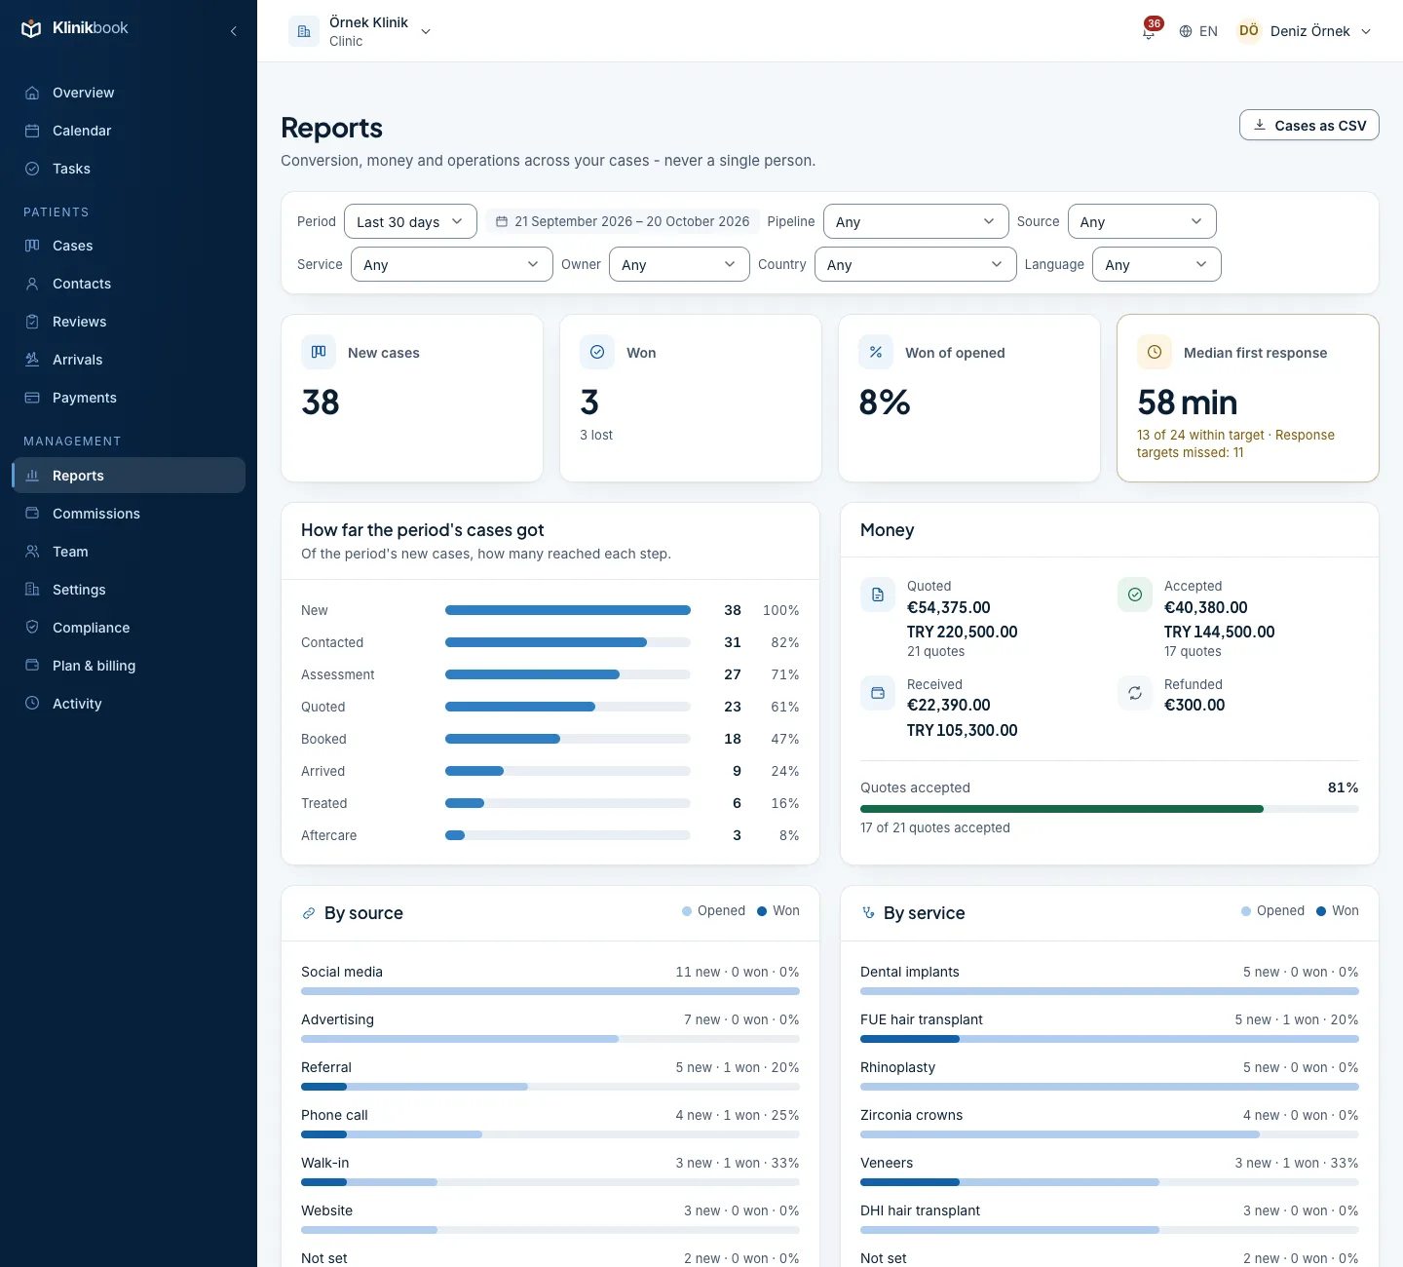Expand the Örnek Klinik clinic switcher
This screenshot has width=1403, height=1267.
pos(360,31)
